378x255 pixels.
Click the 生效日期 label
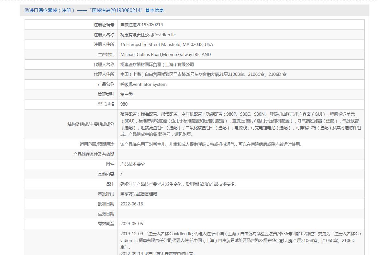coord(106,214)
